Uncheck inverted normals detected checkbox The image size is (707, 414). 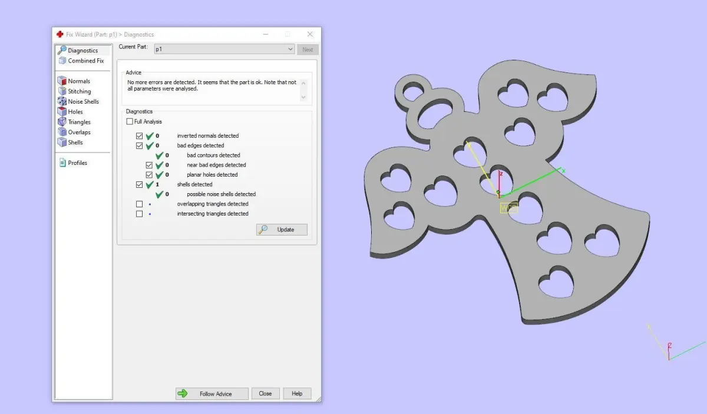[x=140, y=136]
